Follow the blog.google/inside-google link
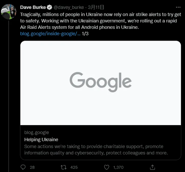This screenshot has height=172, width=185. click(50, 33)
